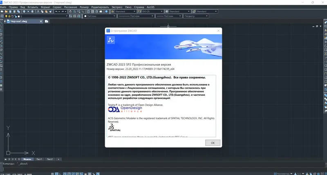Viewport: 327px width, 175px height.
Task: Open the ArcGIS menu
Action: pyautogui.click(x=150, y=7)
